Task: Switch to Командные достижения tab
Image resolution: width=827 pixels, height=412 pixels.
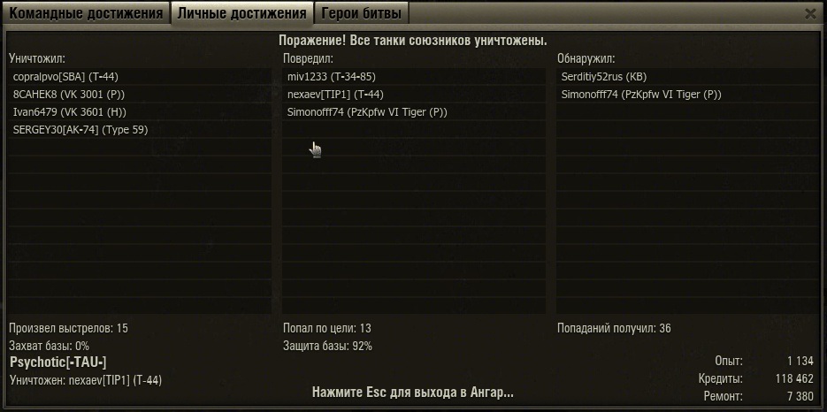Action: [86, 13]
